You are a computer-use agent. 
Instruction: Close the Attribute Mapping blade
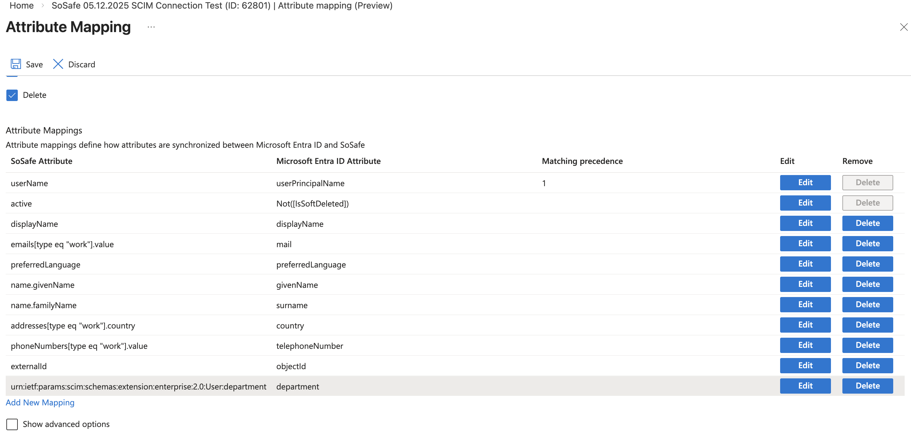pos(904,27)
